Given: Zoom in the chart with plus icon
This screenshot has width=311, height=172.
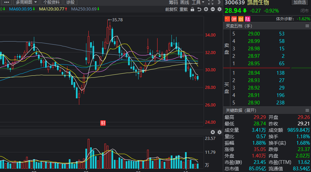Looking at the screenshot, I should pos(206,9).
